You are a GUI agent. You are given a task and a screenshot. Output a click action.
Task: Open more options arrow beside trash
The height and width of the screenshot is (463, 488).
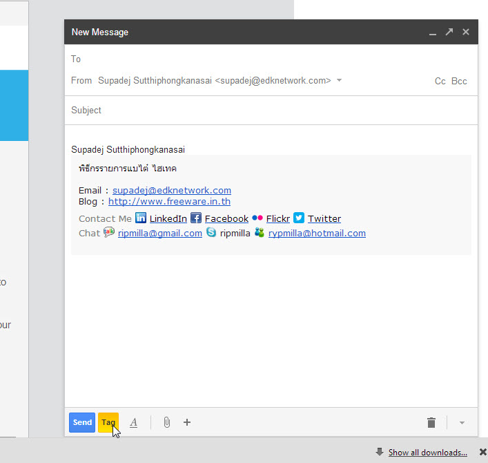[462, 422]
